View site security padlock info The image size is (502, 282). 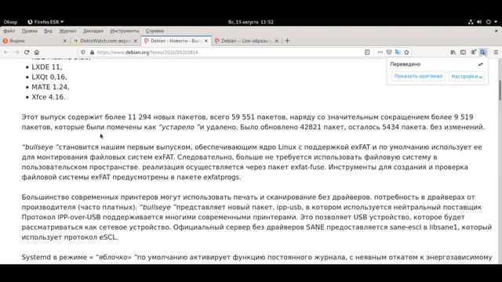click(x=93, y=52)
